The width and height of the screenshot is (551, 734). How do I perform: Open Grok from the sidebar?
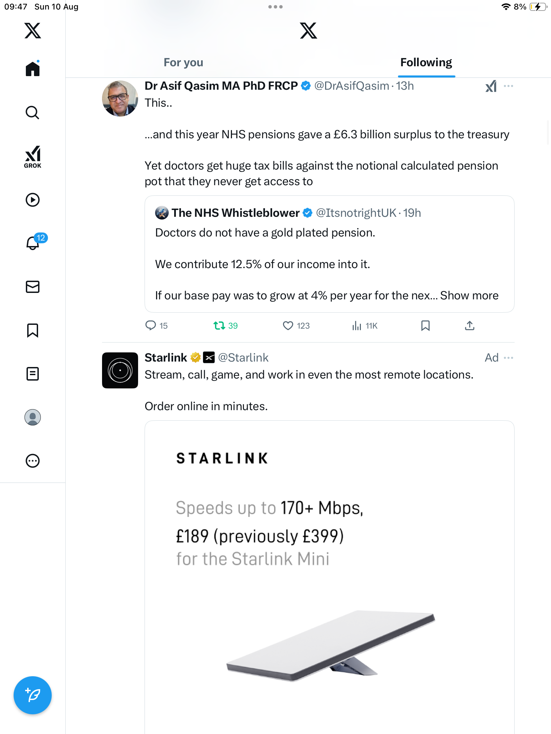pos(33,157)
